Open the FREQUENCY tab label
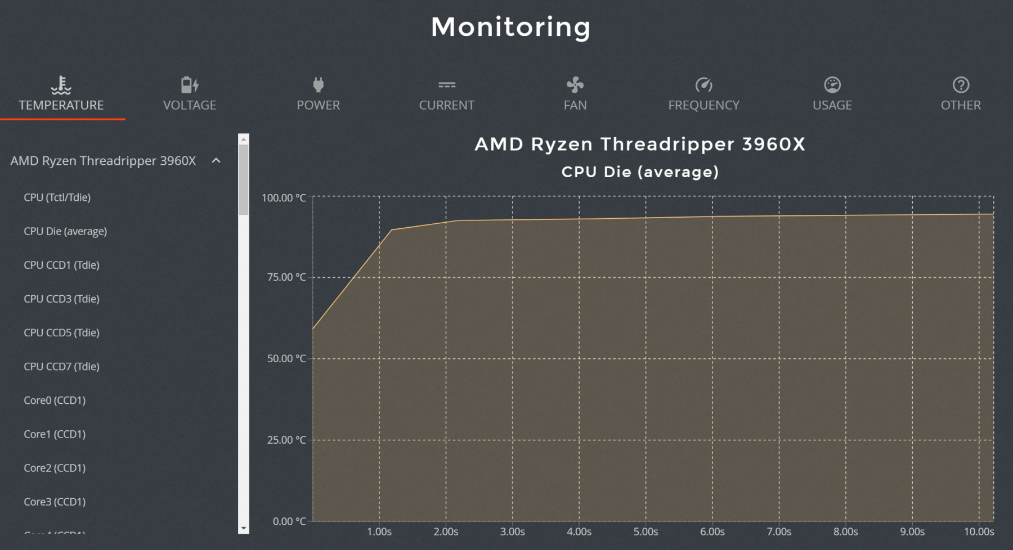Screen dimensions: 1013x550 pos(703,105)
